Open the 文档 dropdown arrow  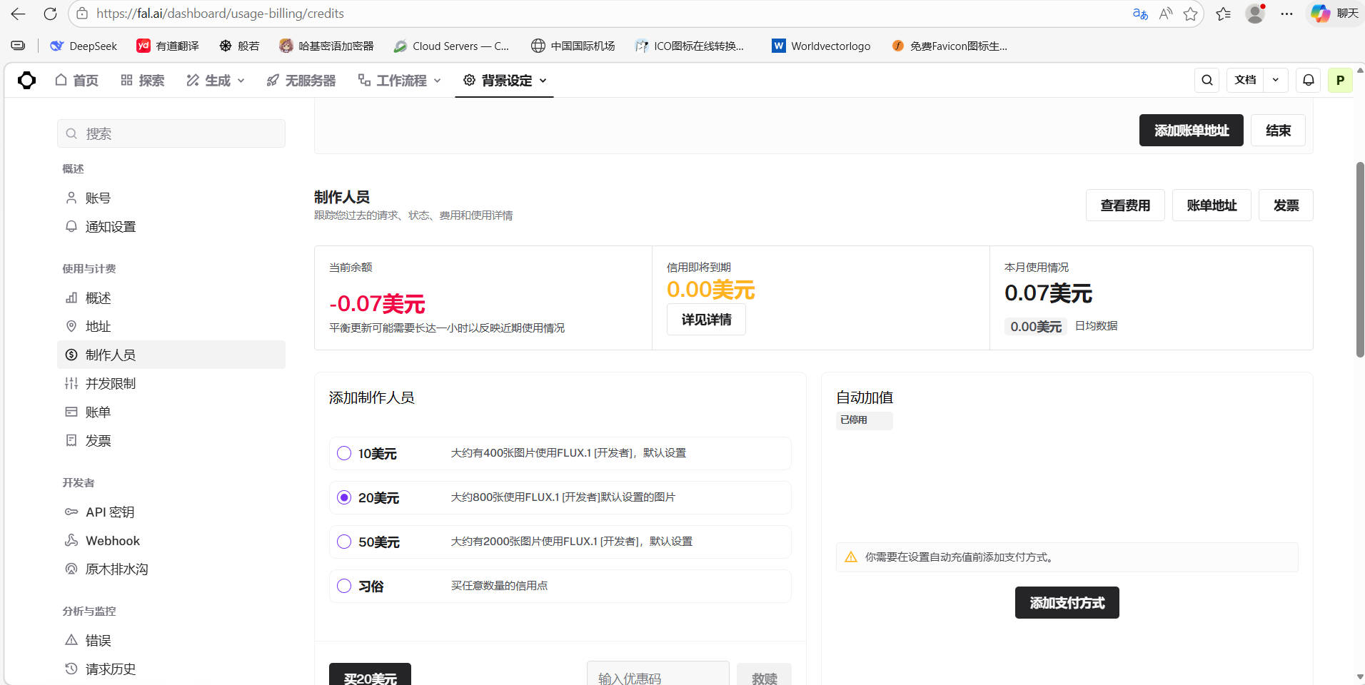(1275, 81)
